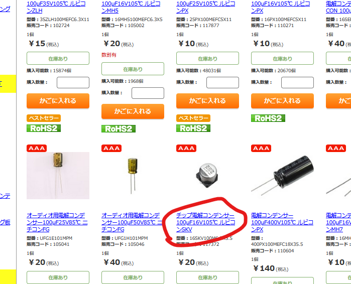Image resolution: width=351 pixels, height=284 pixels.
Task: Click RoHS2 badge under 16PX100MEFC5X11 product
Action: pyautogui.click(x=268, y=118)
